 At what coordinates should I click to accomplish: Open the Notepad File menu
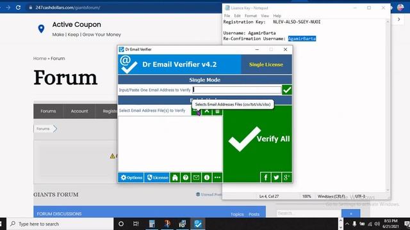(x=227, y=15)
